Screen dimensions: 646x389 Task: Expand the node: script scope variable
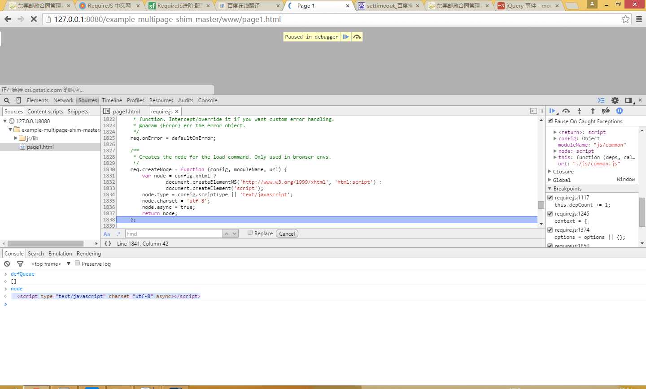coord(555,151)
